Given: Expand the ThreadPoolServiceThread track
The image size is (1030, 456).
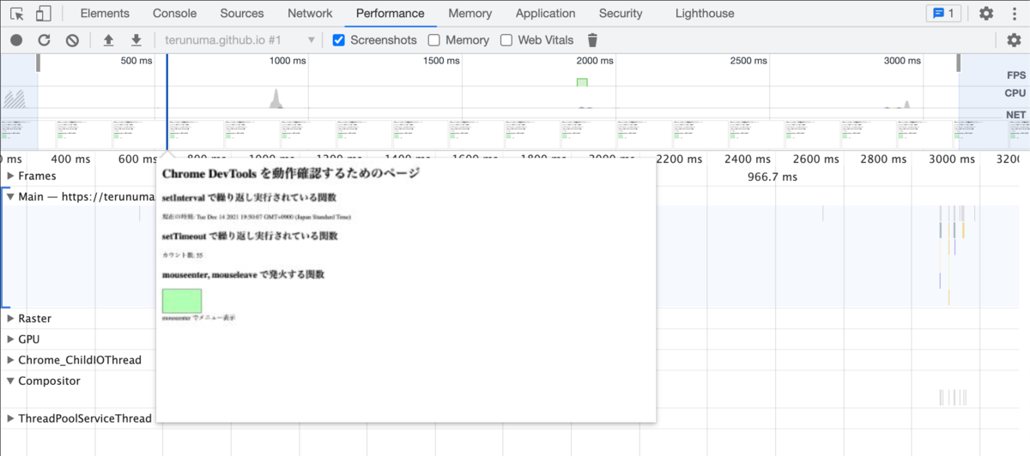Looking at the screenshot, I should [x=10, y=418].
